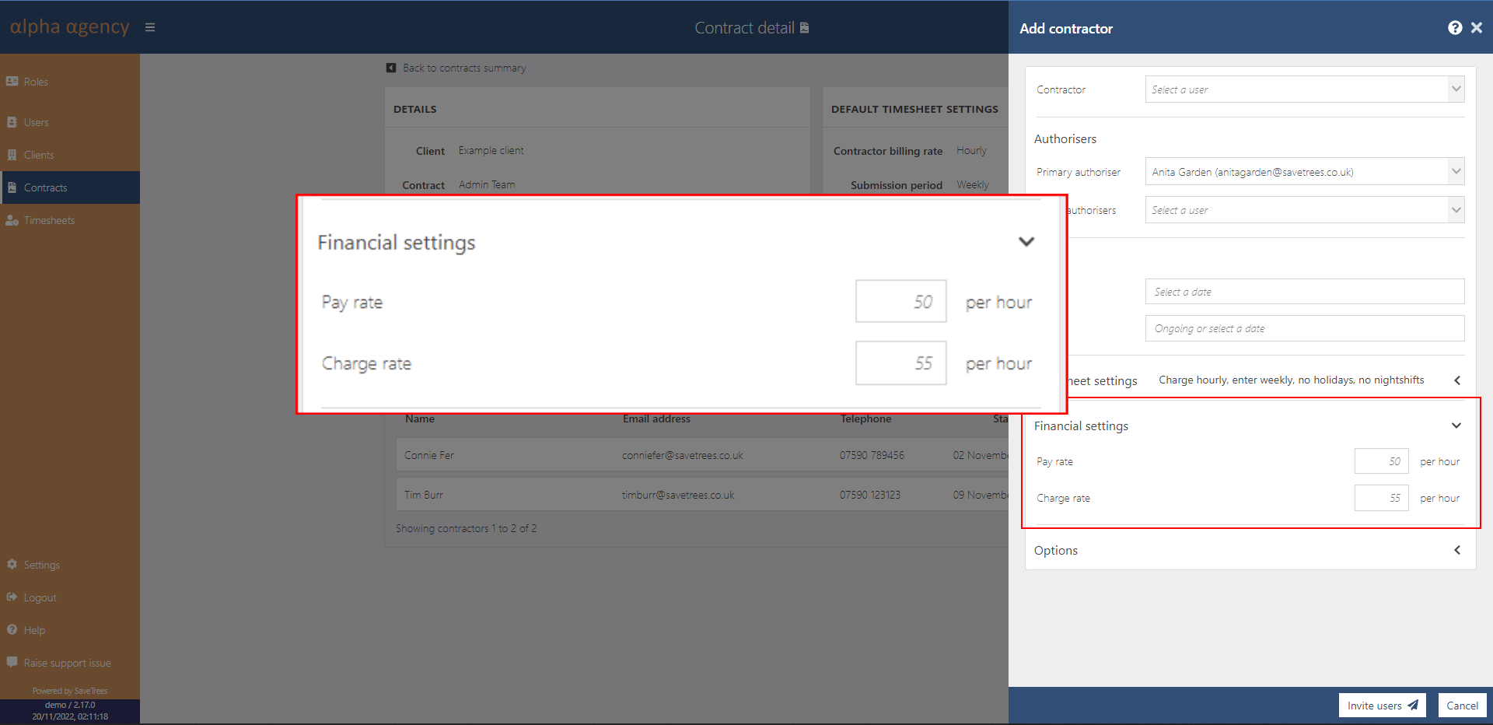The image size is (1493, 725).
Task: Click the Raise support issue icon
Action: click(12, 662)
